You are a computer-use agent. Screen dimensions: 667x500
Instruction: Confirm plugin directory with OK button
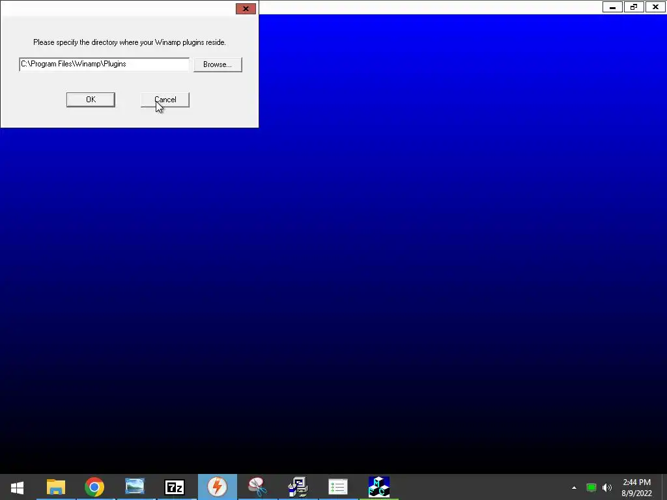(x=91, y=100)
